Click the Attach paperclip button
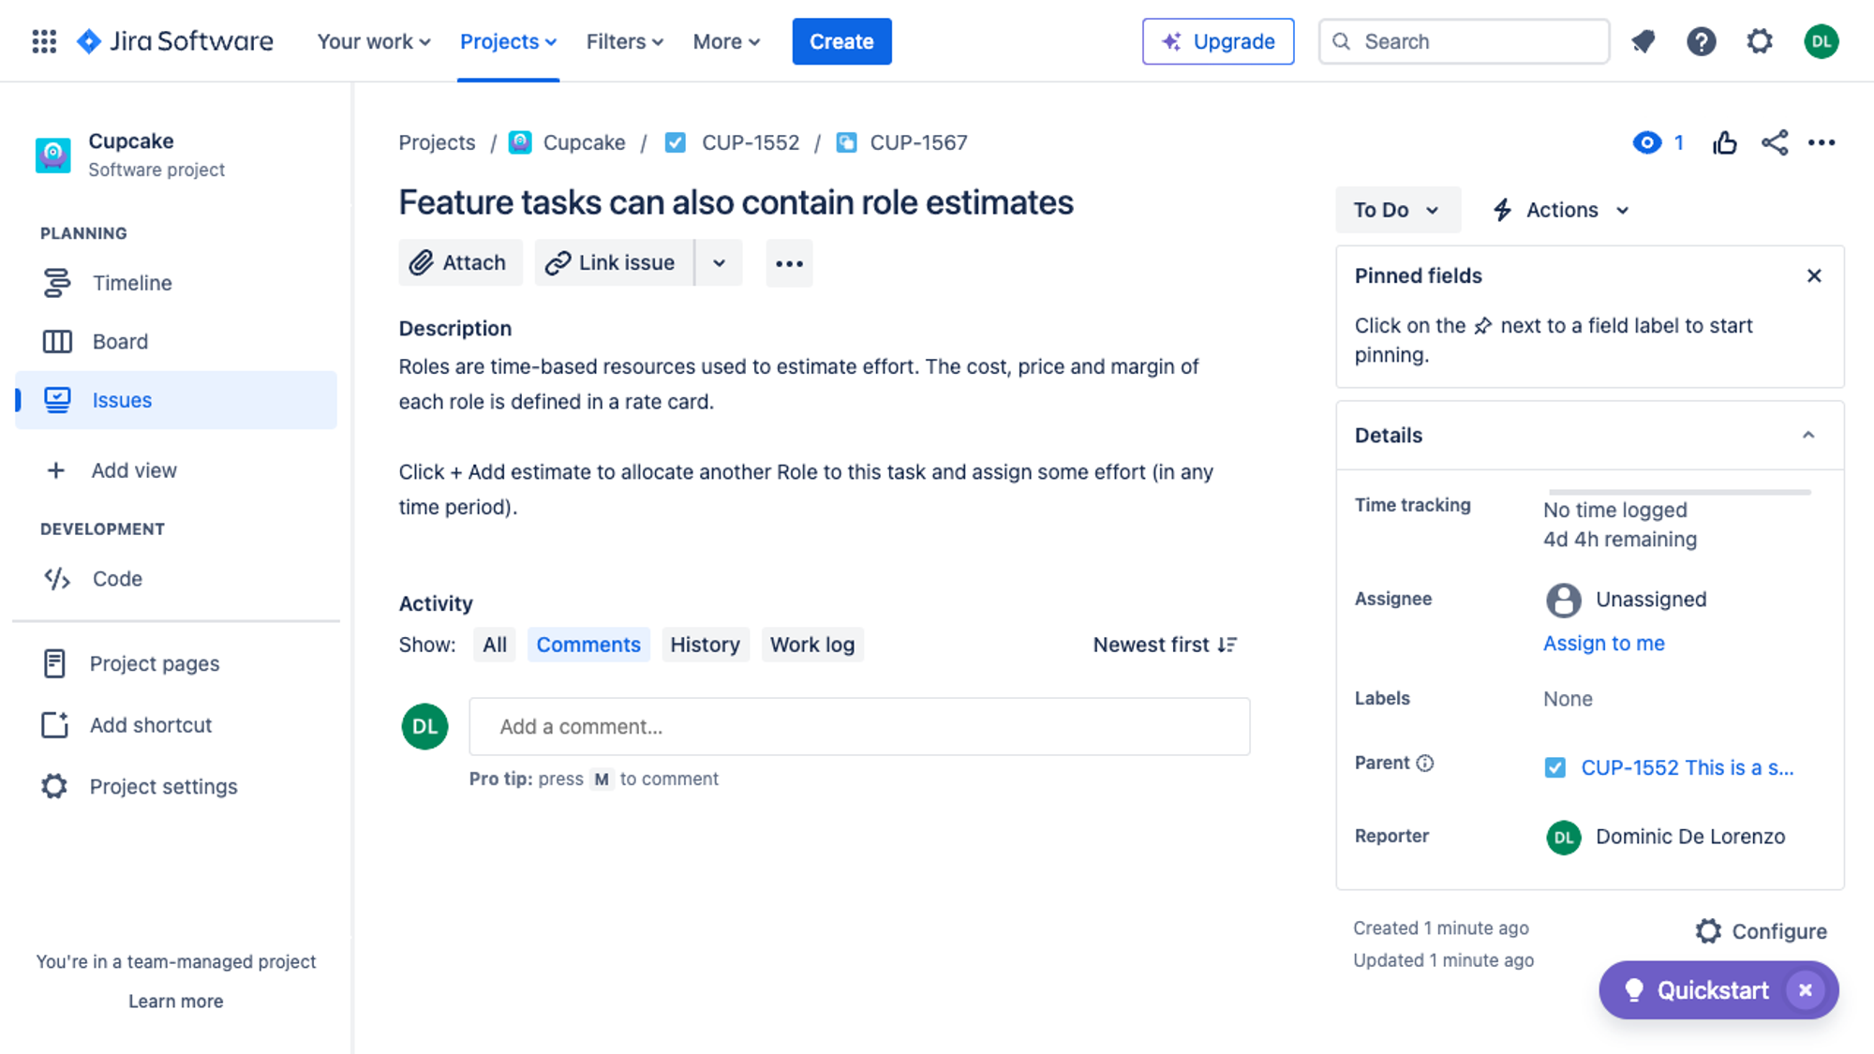The height and width of the screenshot is (1054, 1874). click(x=459, y=263)
